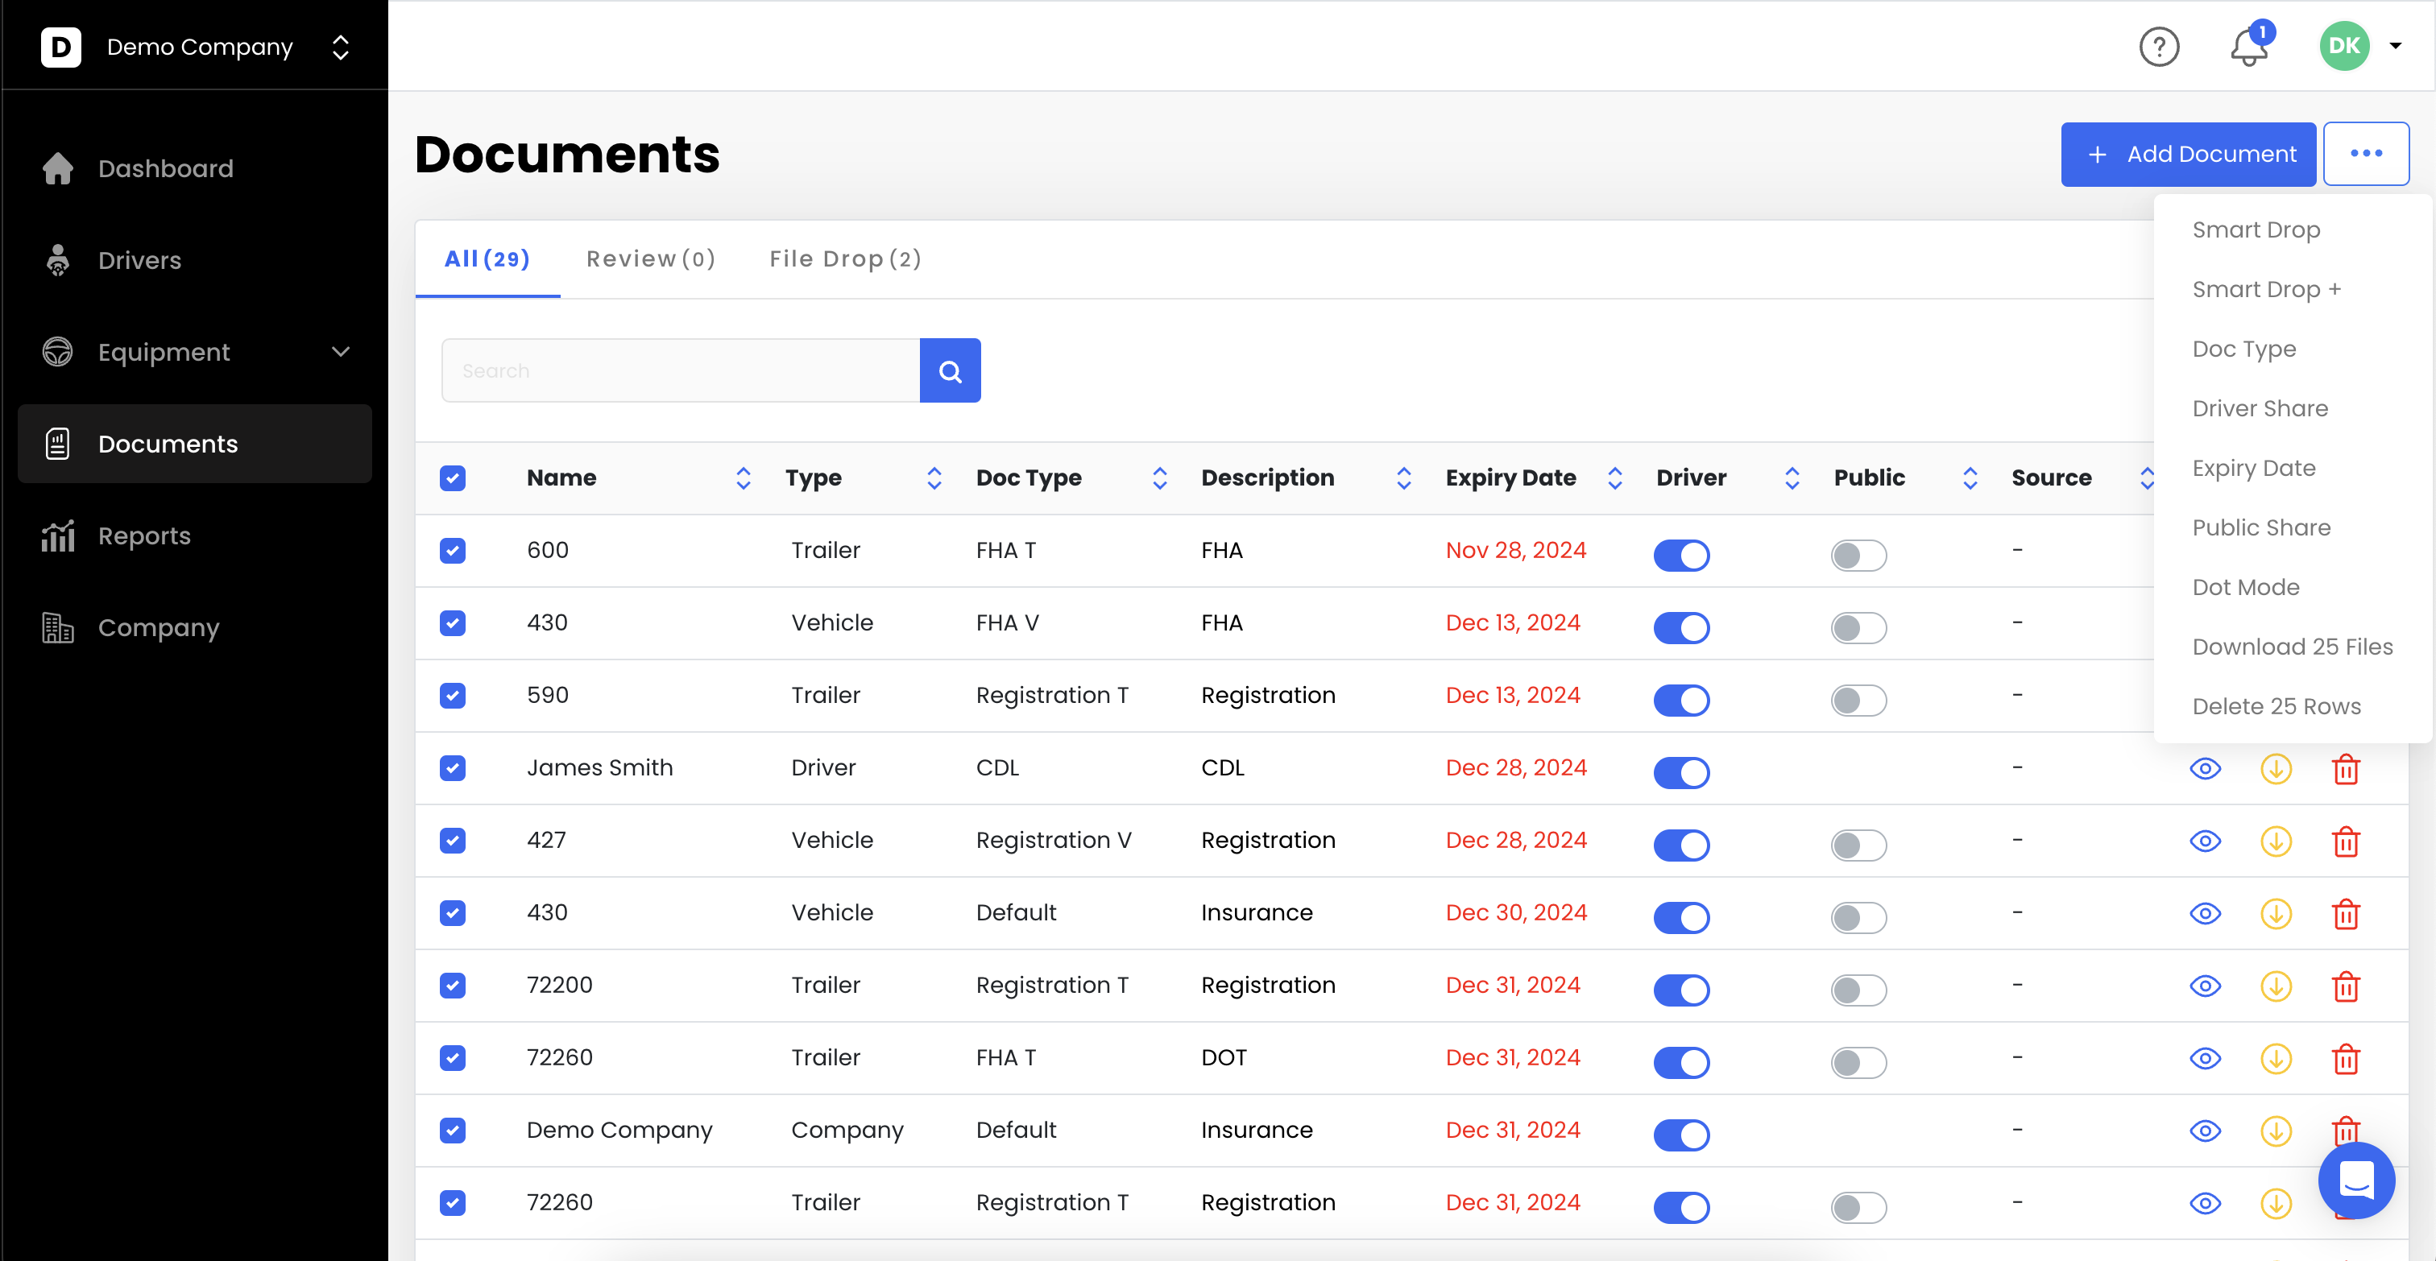Go to Reports in sidebar
The image size is (2436, 1261).
click(x=143, y=536)
